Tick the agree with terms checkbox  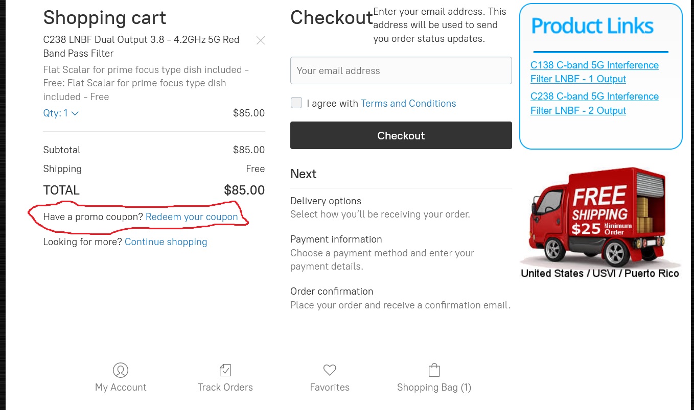click(296, 103)
